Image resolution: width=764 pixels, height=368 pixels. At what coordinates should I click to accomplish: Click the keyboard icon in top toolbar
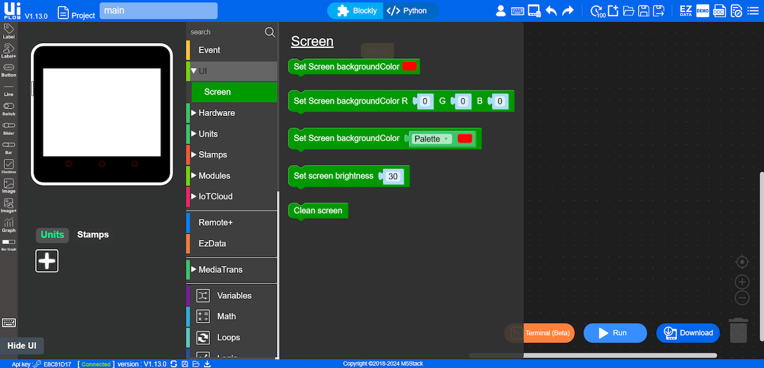tap(517, 11)
